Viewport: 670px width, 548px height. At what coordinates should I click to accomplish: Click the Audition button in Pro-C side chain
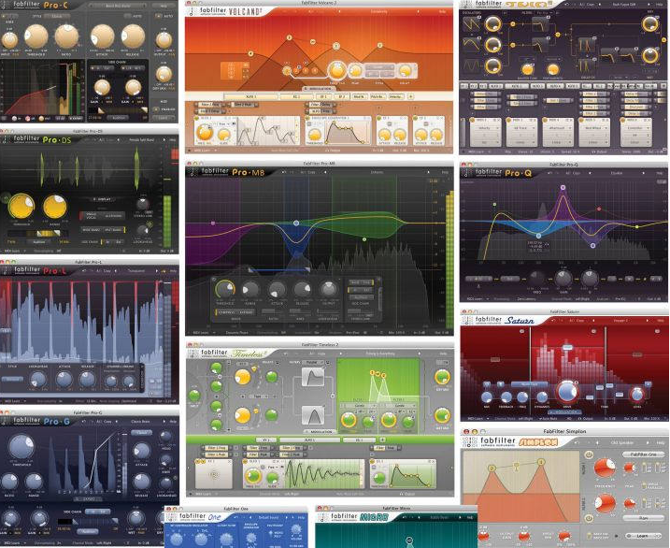[119, 118]
